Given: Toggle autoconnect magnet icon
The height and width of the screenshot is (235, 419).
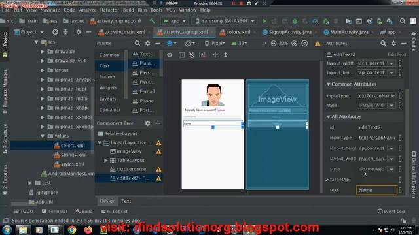Looking at the screenshot, I should click(192, 55).
